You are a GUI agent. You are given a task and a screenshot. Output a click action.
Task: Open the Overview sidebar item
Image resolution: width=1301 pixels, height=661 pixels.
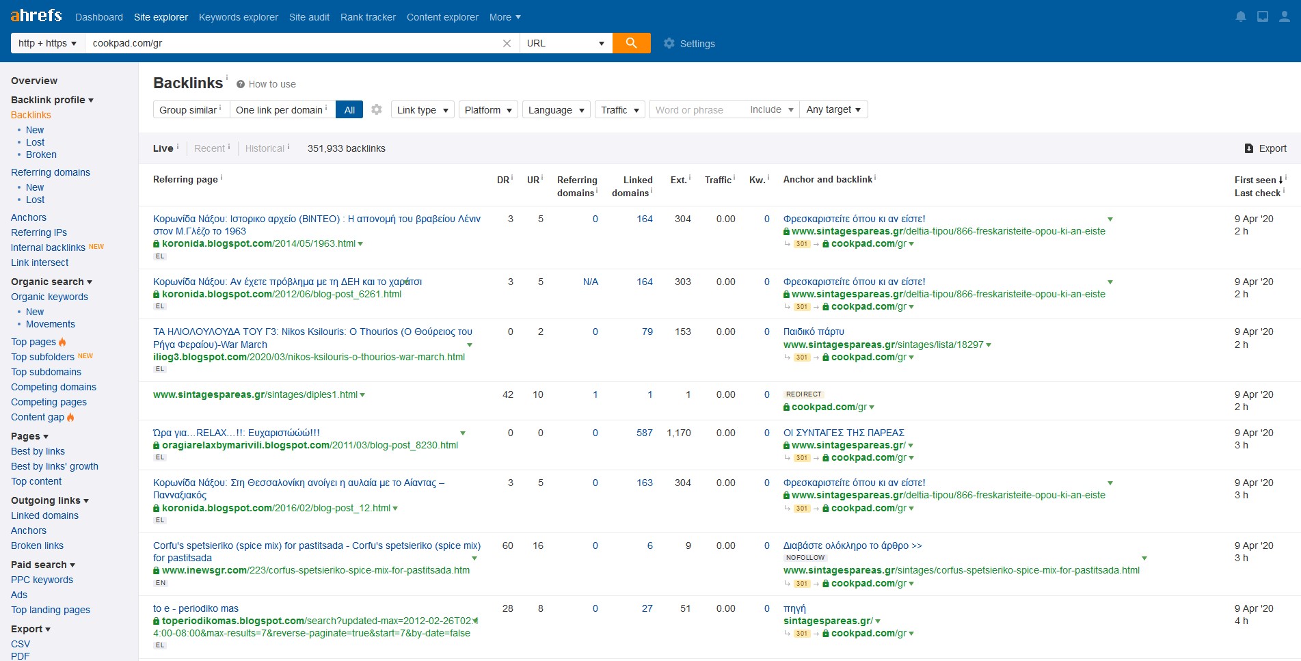34,81
